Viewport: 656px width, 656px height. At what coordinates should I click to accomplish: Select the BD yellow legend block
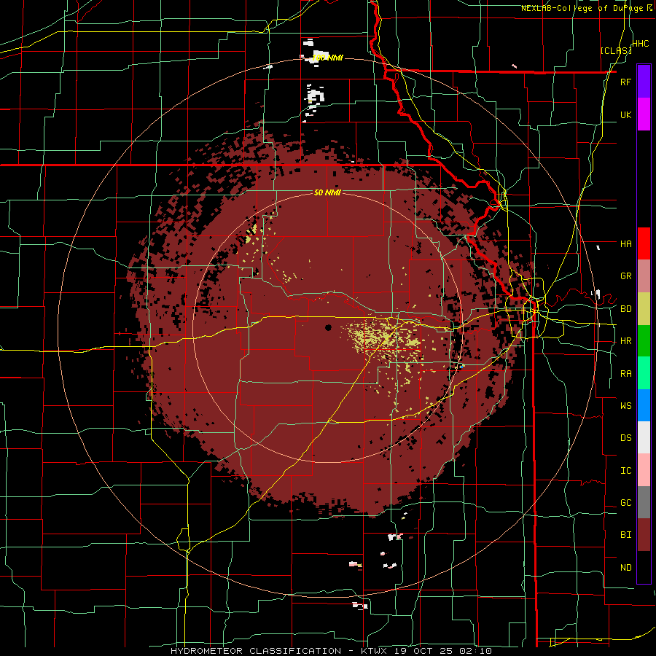[x=644, y=309]
